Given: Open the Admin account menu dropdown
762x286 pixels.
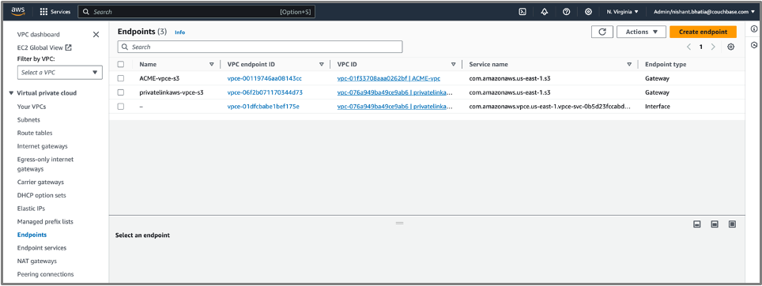Looking at the screenshot, I should point(704,12).
